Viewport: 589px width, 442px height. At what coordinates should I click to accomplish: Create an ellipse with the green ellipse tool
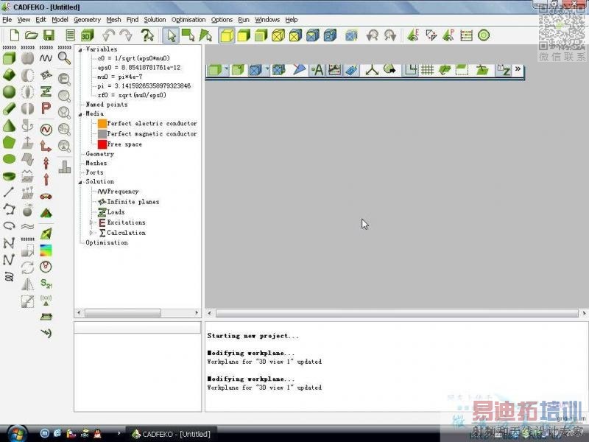[x=9, y=159]
